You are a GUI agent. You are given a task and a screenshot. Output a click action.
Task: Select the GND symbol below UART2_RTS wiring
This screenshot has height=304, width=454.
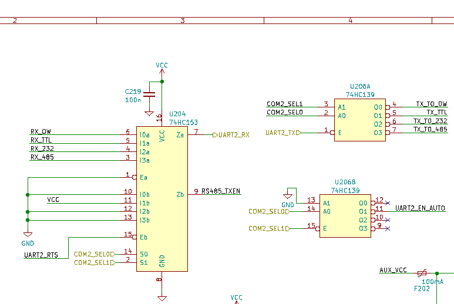click(27, 235)
